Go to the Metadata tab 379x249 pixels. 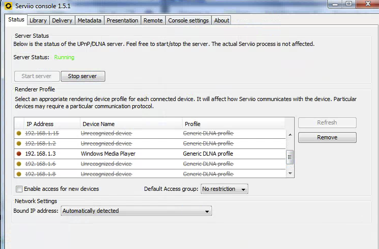click(x=89, y=20)
